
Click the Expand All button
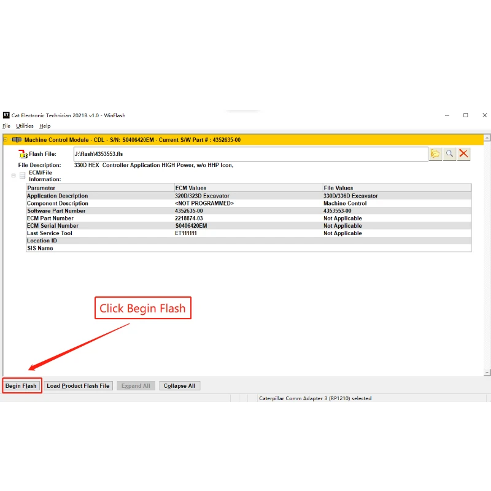[136, 386]
